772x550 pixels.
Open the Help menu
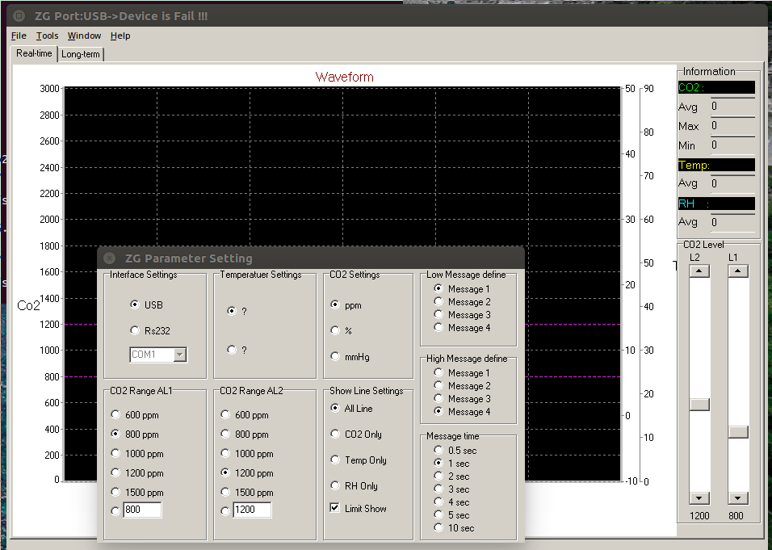click(120, 36)
